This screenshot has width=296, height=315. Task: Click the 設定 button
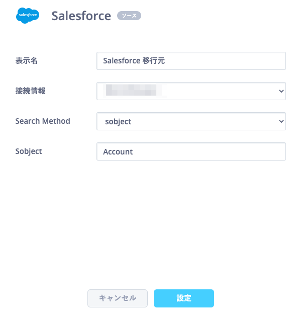[184, 298]
